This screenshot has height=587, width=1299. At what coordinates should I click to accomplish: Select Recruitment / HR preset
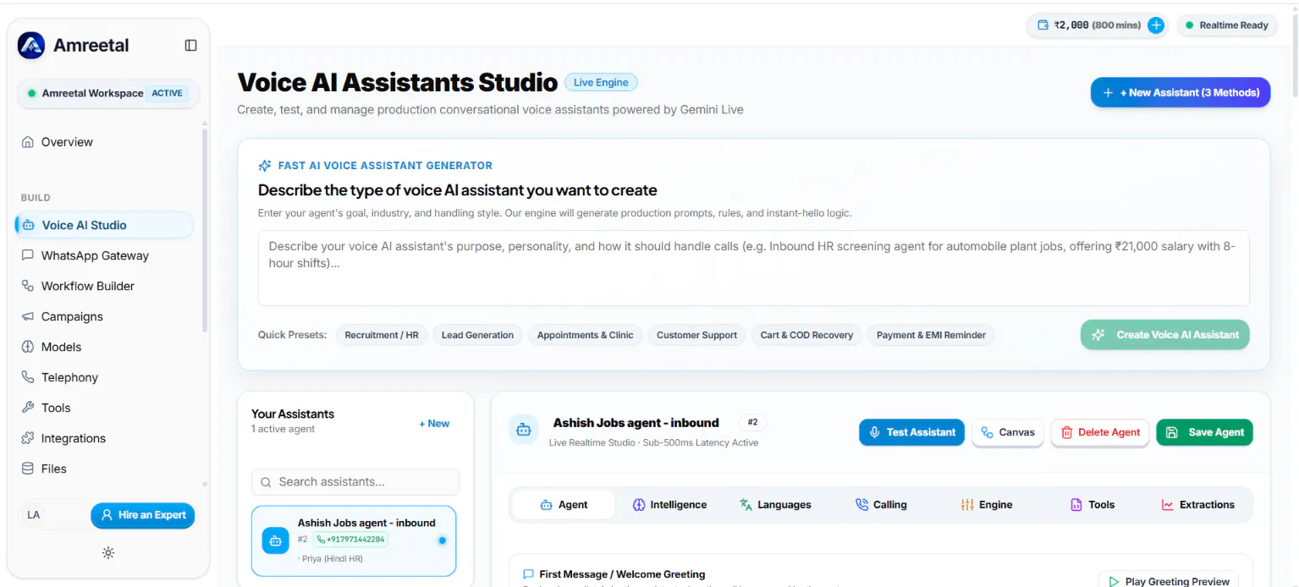pyautogui.click(x=382, y=335)
